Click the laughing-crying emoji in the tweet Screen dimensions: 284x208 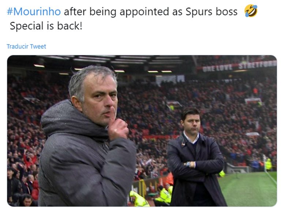[251, 11]
